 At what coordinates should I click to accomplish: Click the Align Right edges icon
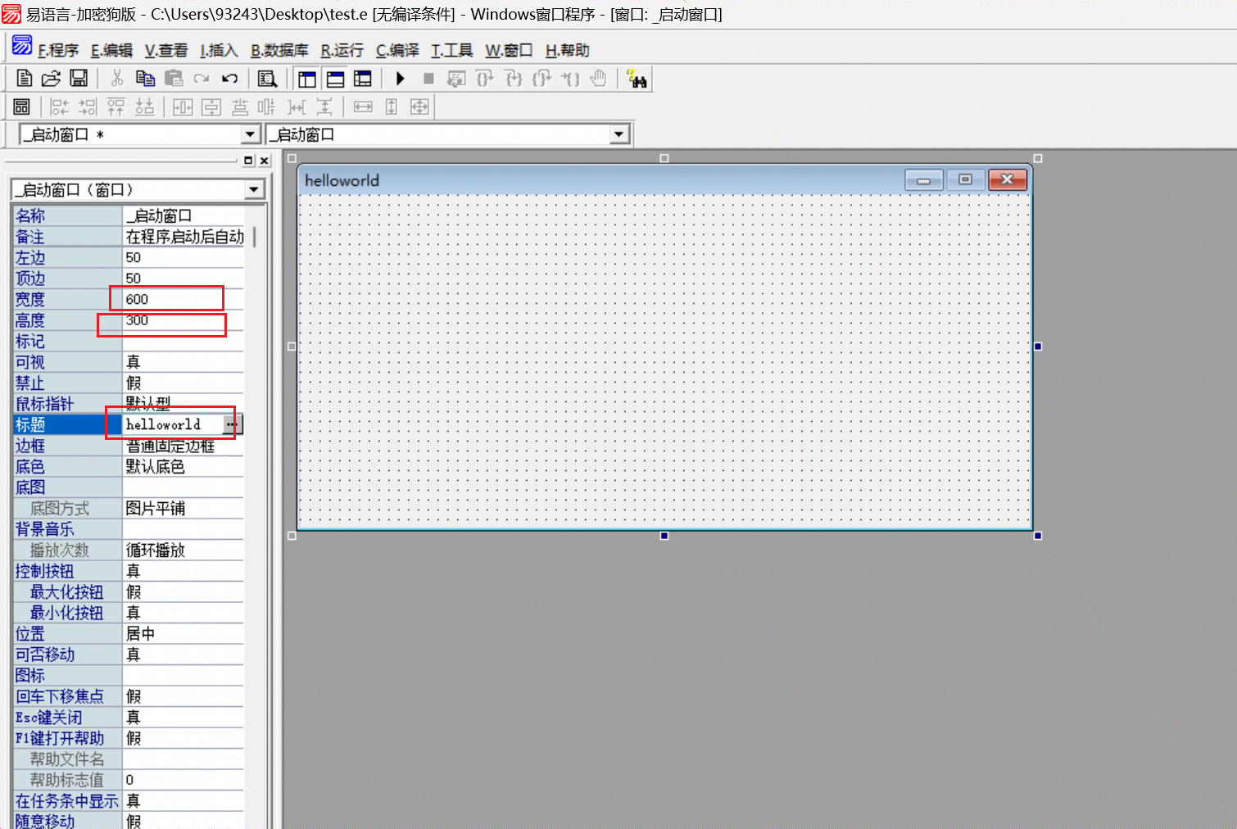click(x=88, y=106)
